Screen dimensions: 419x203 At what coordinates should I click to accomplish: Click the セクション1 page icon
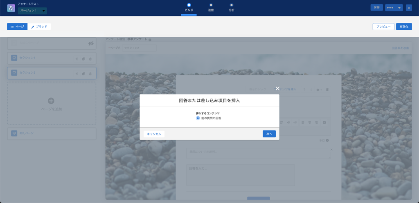coord(14,58)
